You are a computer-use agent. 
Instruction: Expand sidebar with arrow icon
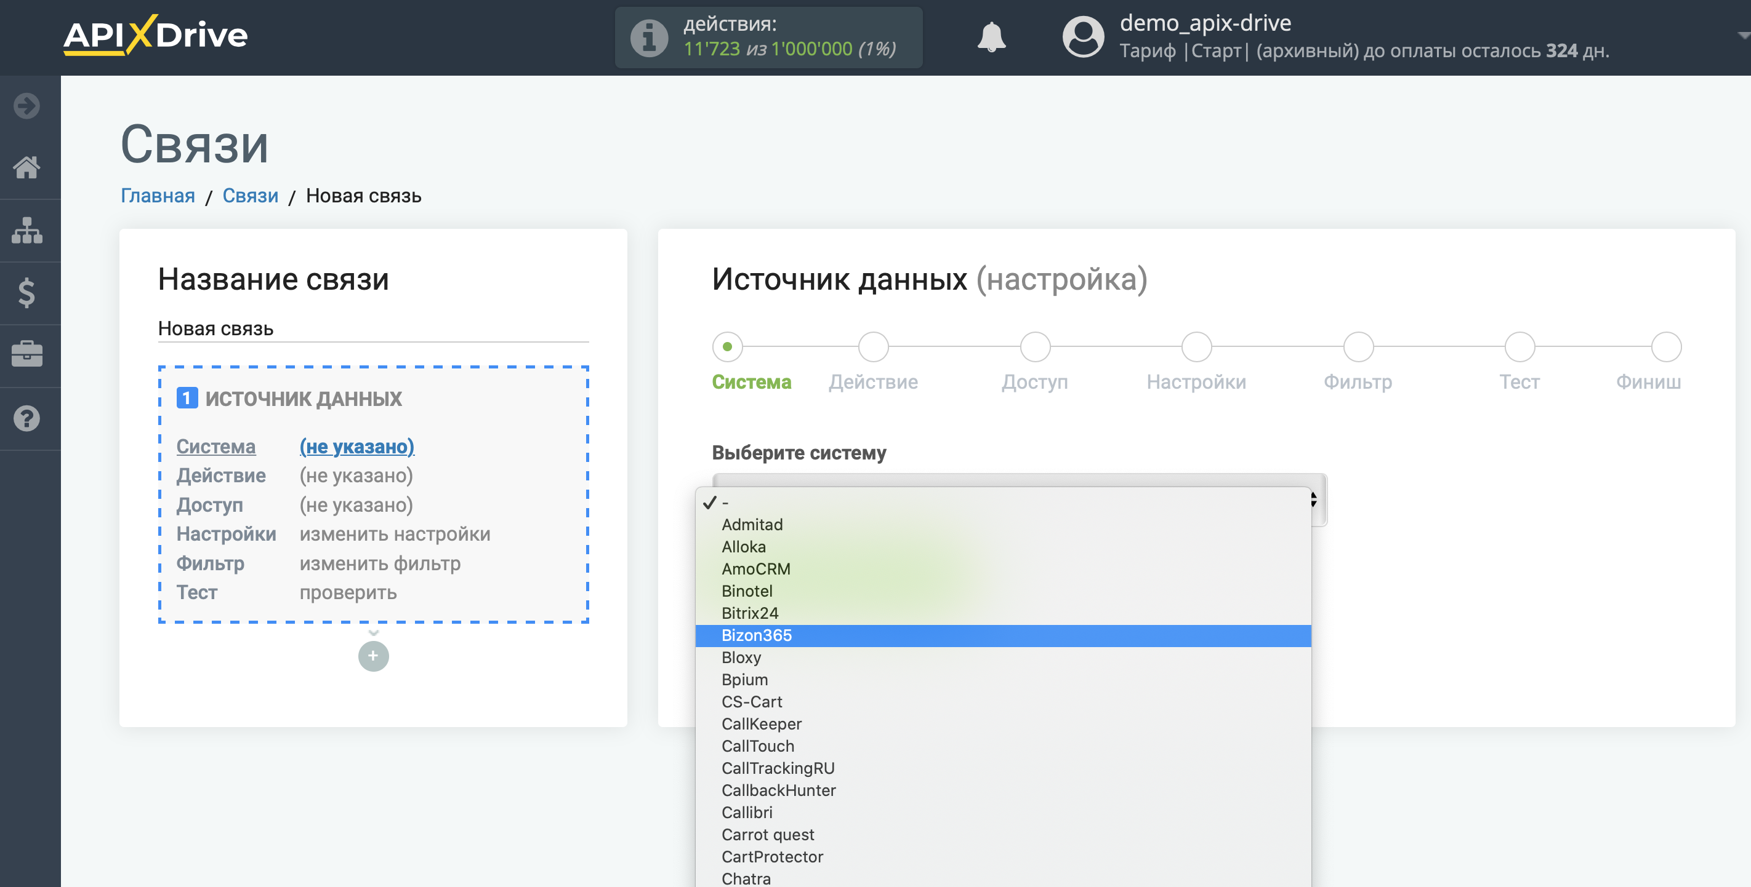point(27,105)
